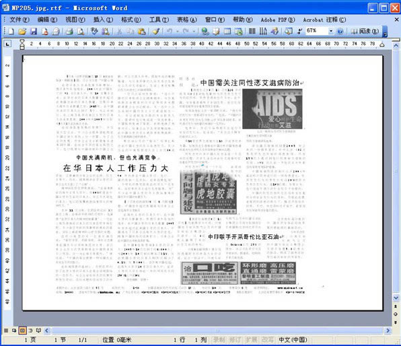401x346 pixels.
Task: Open the 表格 Table menu
Action: pyautogui.click(x=187, y=20)
